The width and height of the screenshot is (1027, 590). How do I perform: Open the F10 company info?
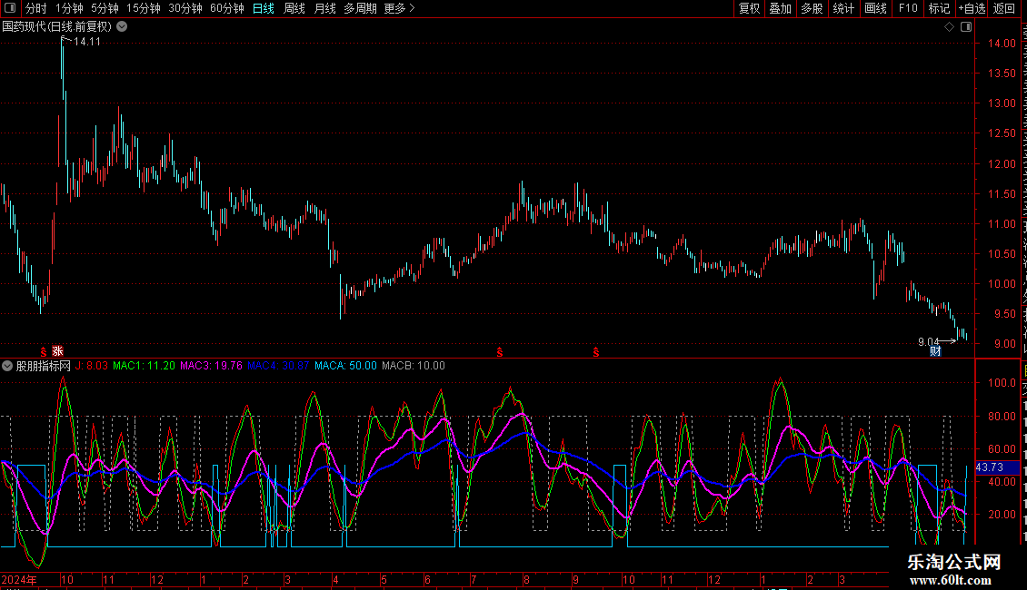[908, 8]
